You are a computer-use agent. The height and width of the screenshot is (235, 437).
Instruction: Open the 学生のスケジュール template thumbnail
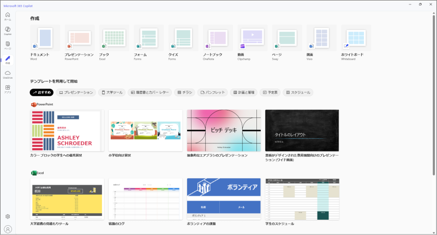pos(302,199)
